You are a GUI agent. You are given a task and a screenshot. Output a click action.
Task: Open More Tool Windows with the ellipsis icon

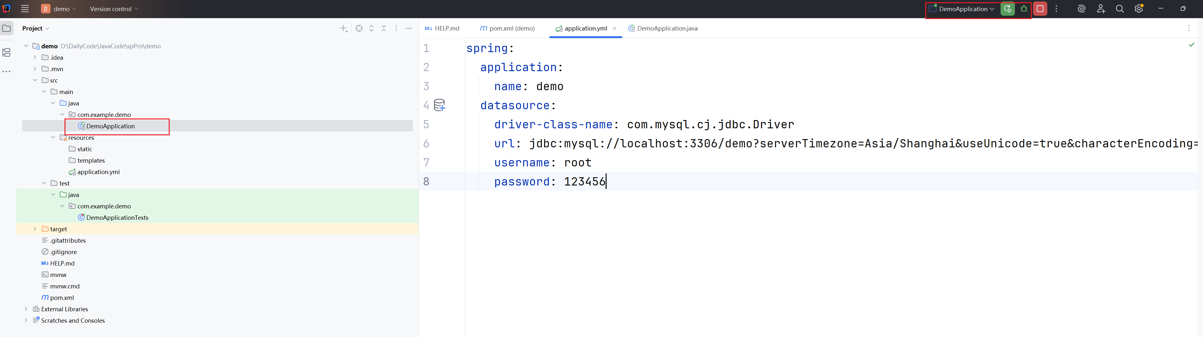point(7,71)
